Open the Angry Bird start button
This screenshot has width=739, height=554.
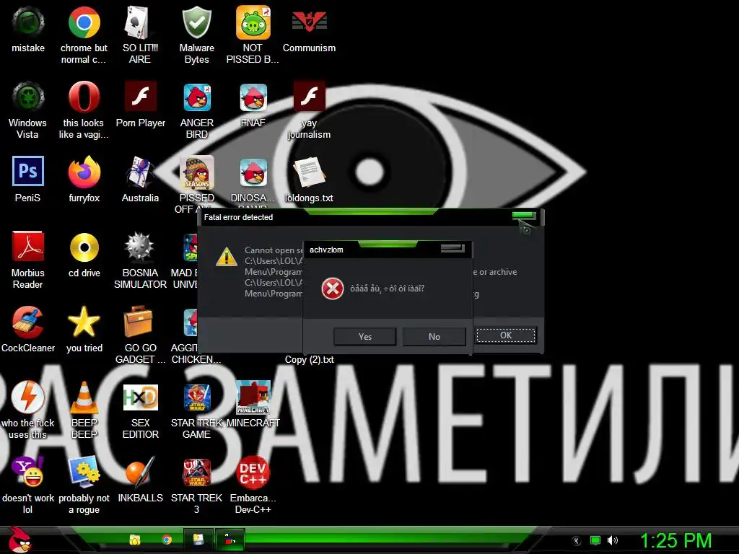(19, 540)
